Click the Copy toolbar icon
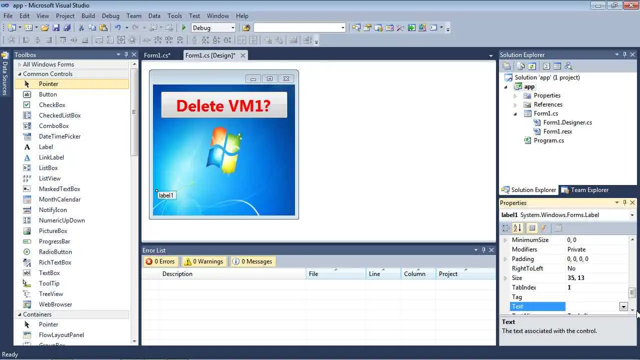The width and height of the screenshot is (640, 360). 92,28
